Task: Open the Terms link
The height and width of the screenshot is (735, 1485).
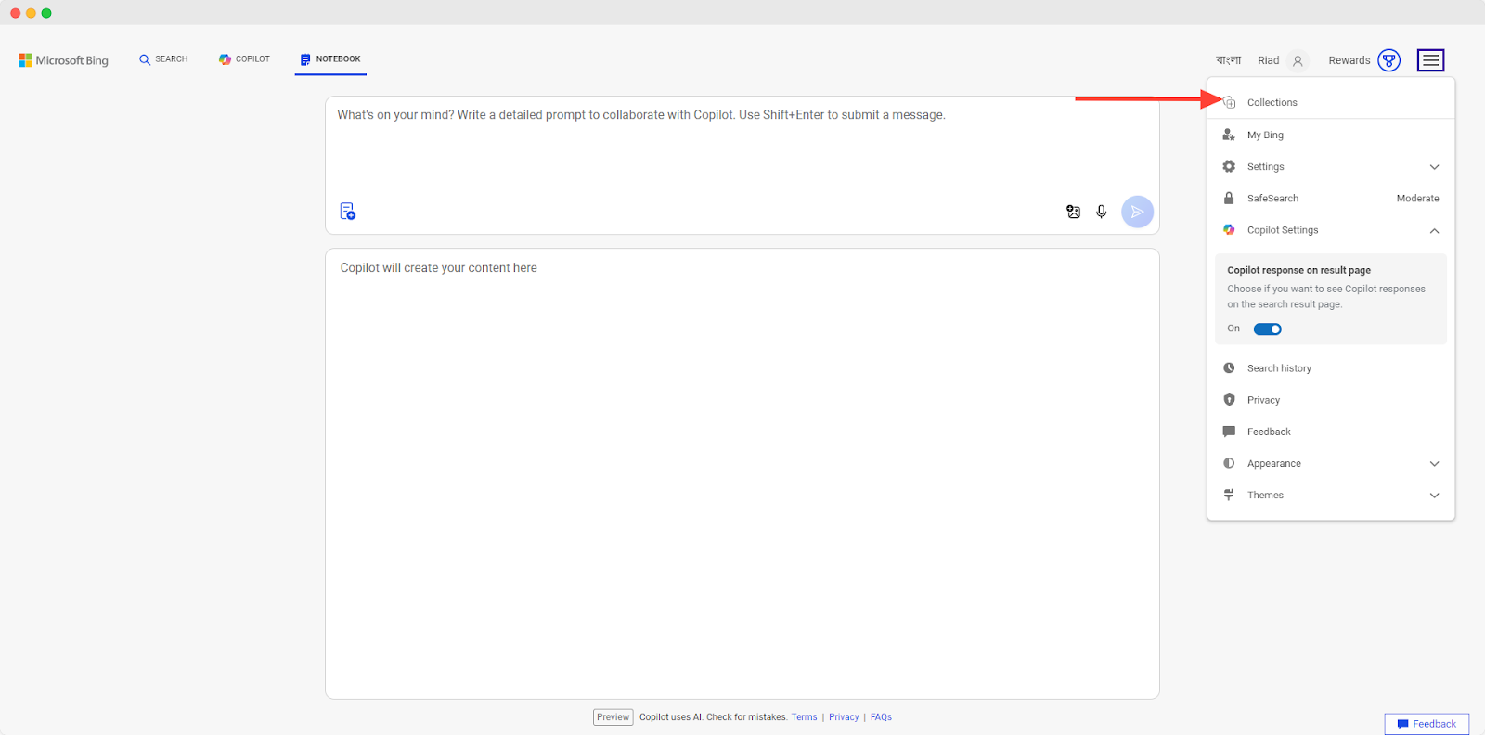Action: click(804, 717)
